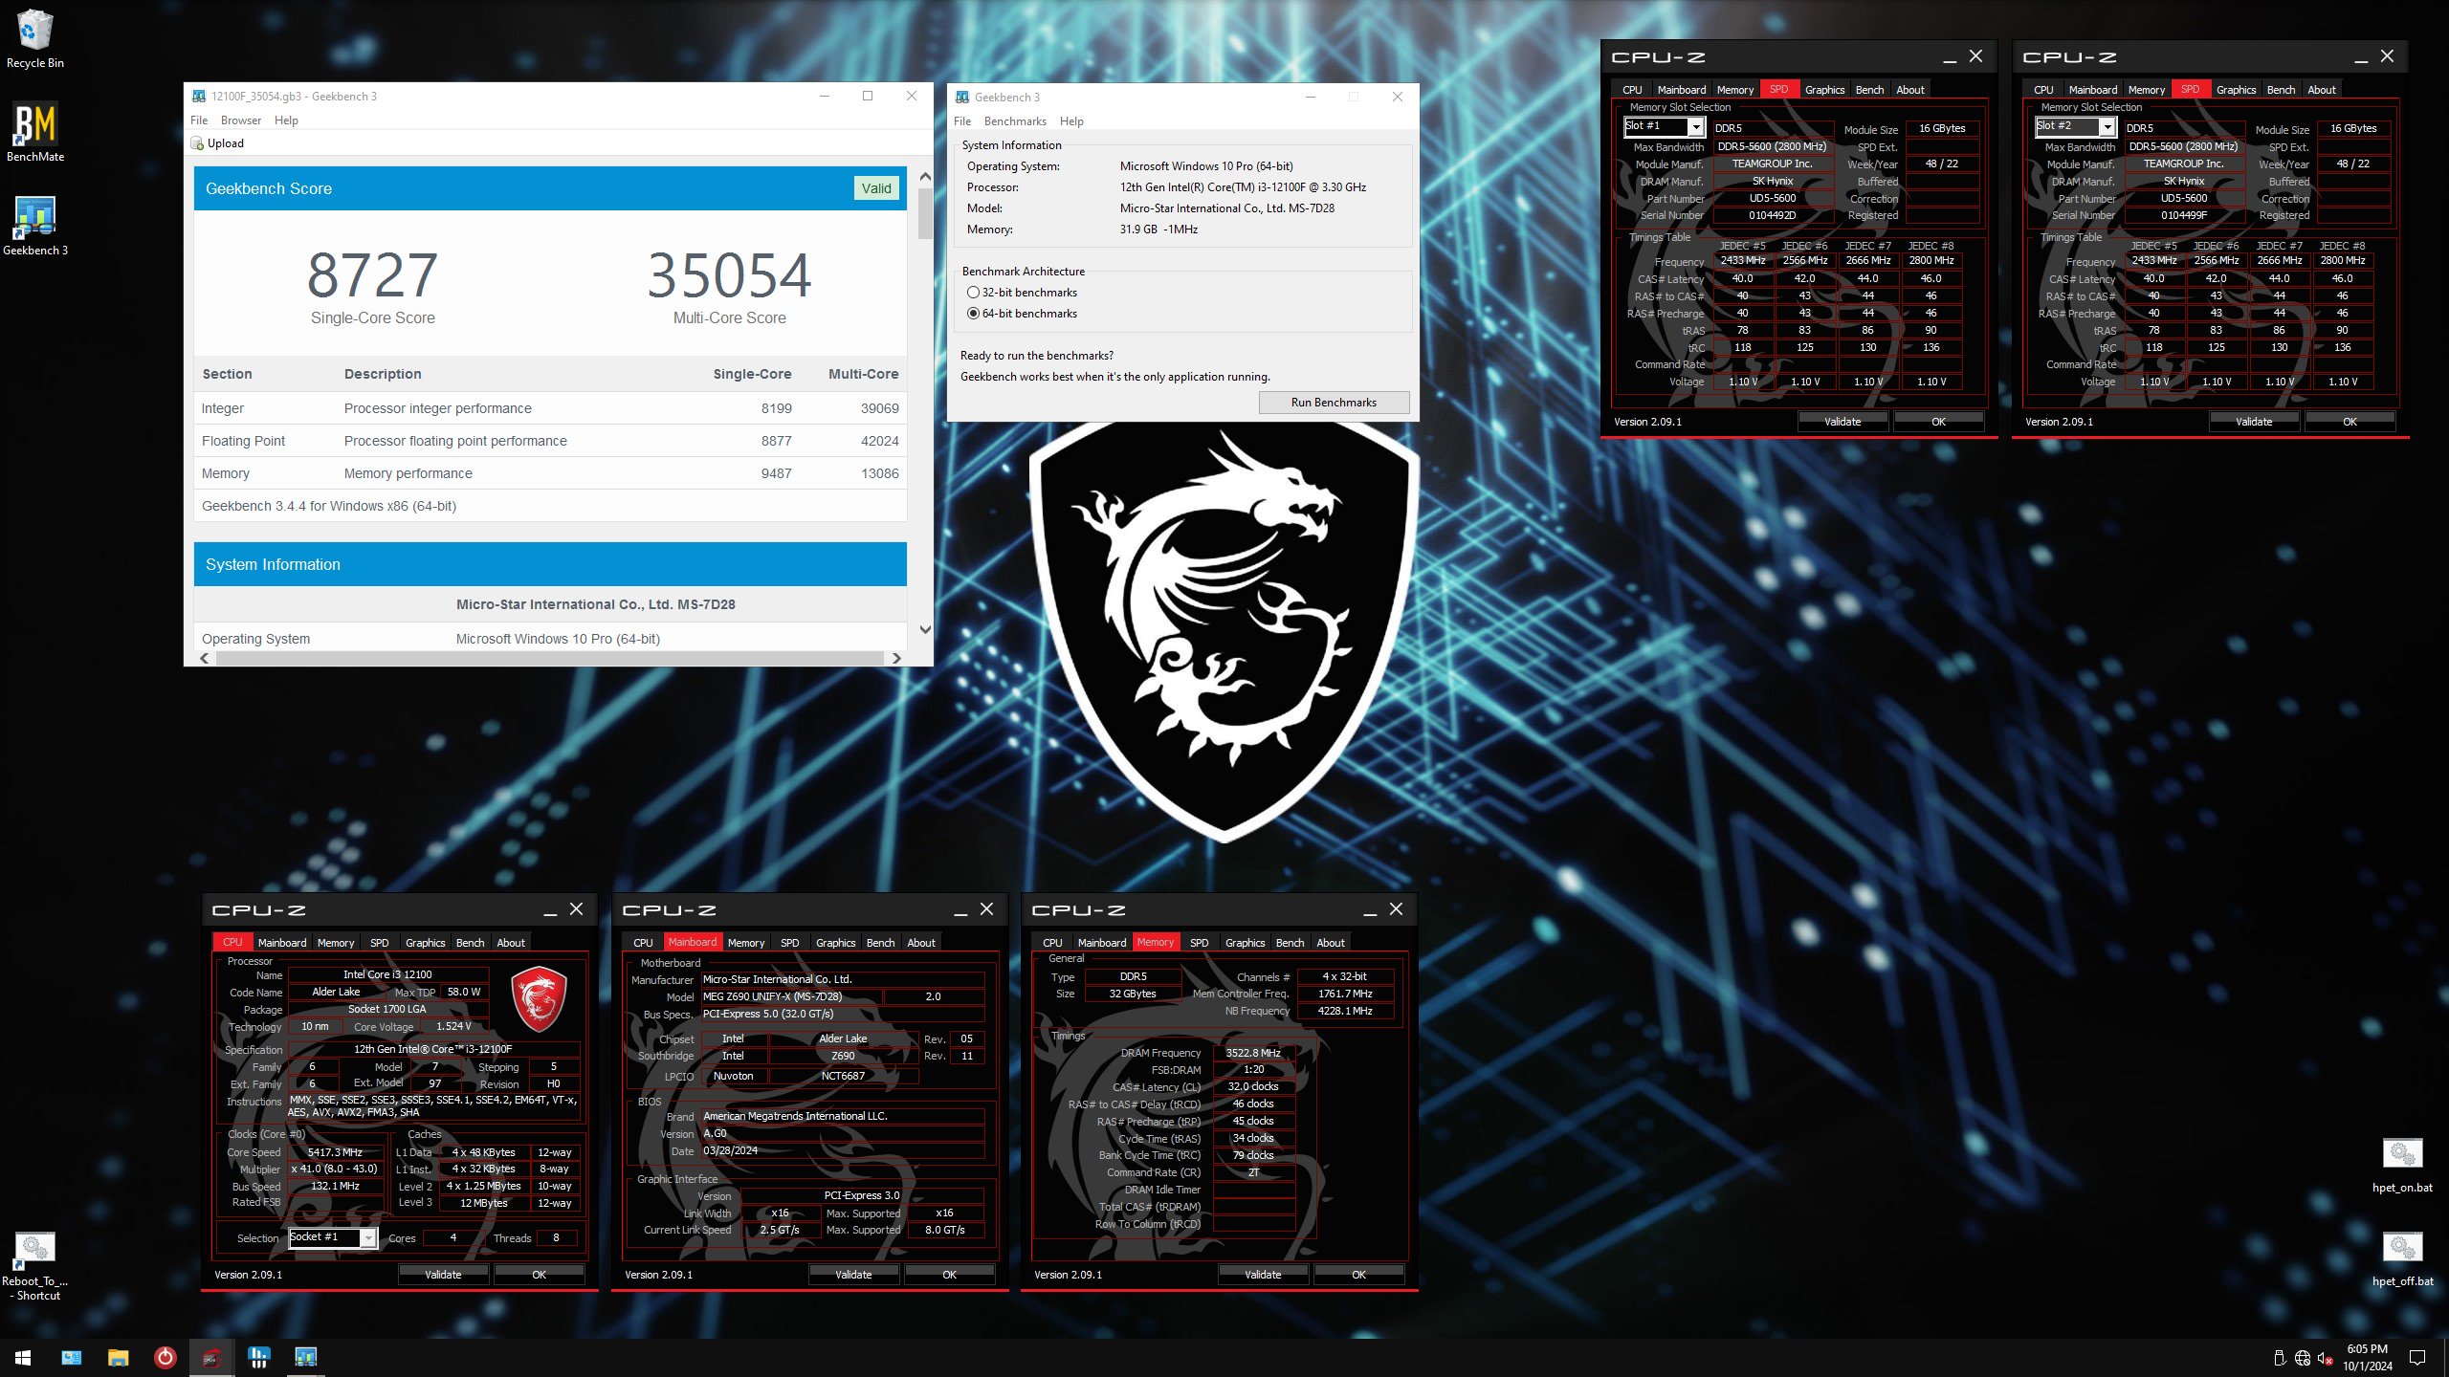The image size is (2449, 1377).
Task: Click Validate in the Slot #1 CPU-Z window
Action: [x=1842, y=422]
